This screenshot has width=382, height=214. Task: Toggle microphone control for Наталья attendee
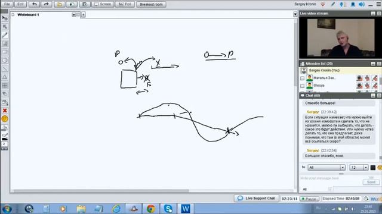point(367,78)
